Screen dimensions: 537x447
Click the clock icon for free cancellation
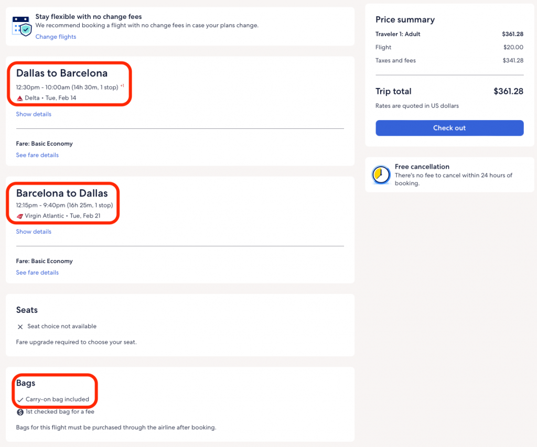(381, 175)
